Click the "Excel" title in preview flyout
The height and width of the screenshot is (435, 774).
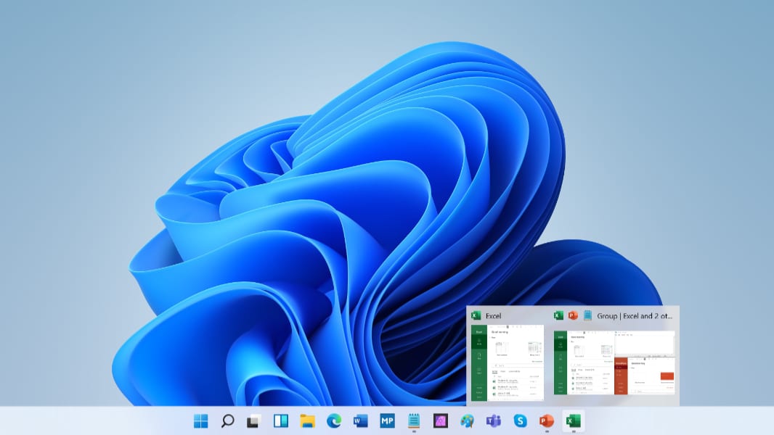click(x=494, y=316)
